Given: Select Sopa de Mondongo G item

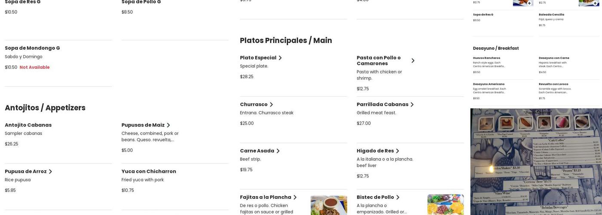Looking at the screenshot, I should point(32,48).
